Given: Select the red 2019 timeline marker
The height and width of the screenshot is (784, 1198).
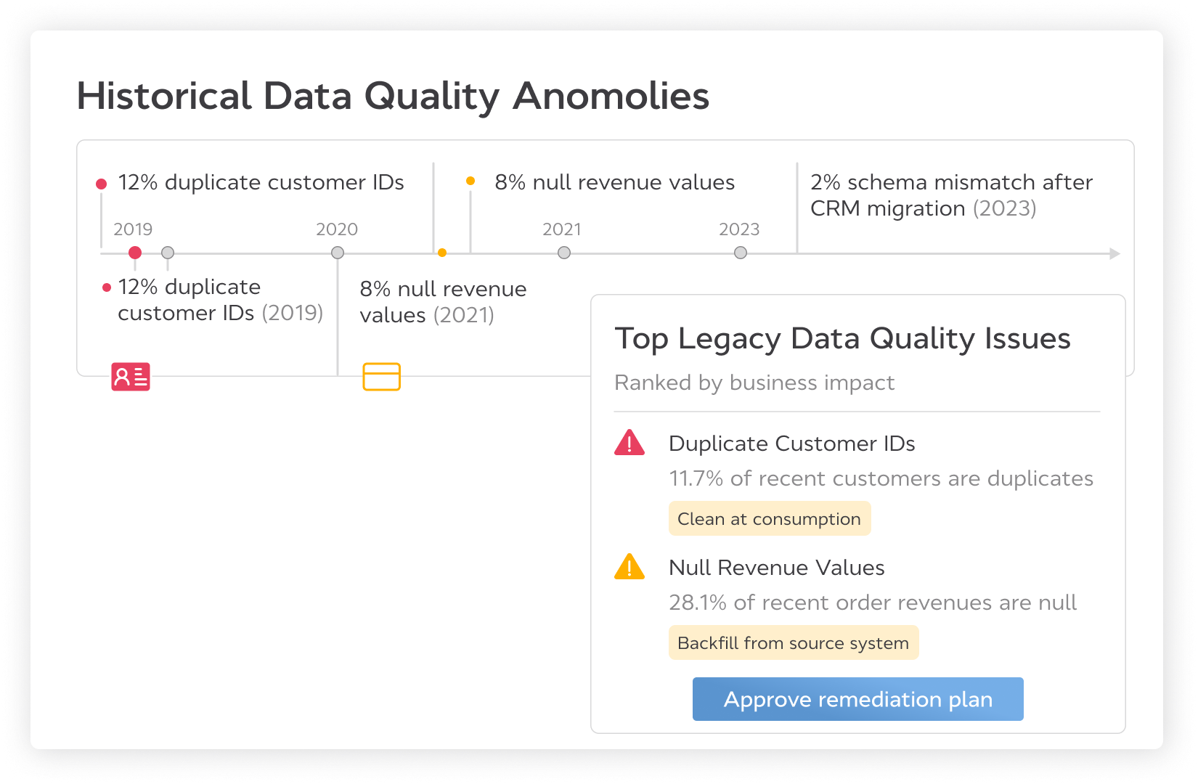Looking at the screenshot, I should click(135, 253).
